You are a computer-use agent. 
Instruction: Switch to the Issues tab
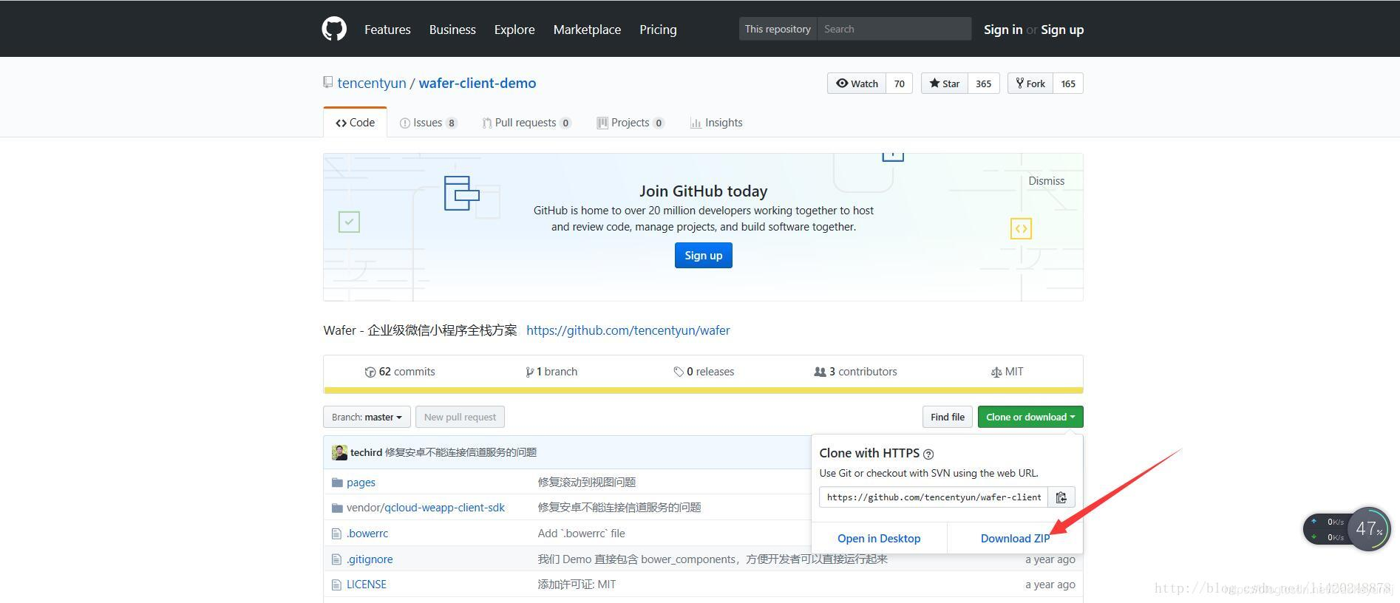click(428, 123)
